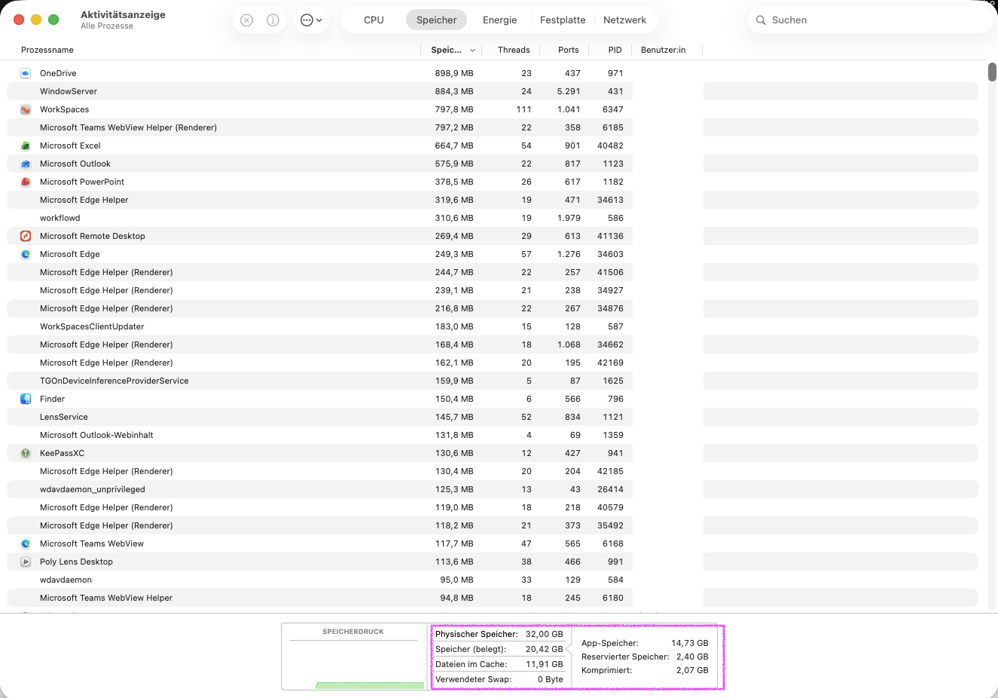Image resolution: width=998 pixels, height=698 pixels.
Task: Select the WorkSpacesClientUpdater process
Action: pos(493,326)
